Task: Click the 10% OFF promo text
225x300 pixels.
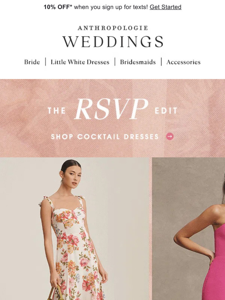Action: tap(58, 7)
